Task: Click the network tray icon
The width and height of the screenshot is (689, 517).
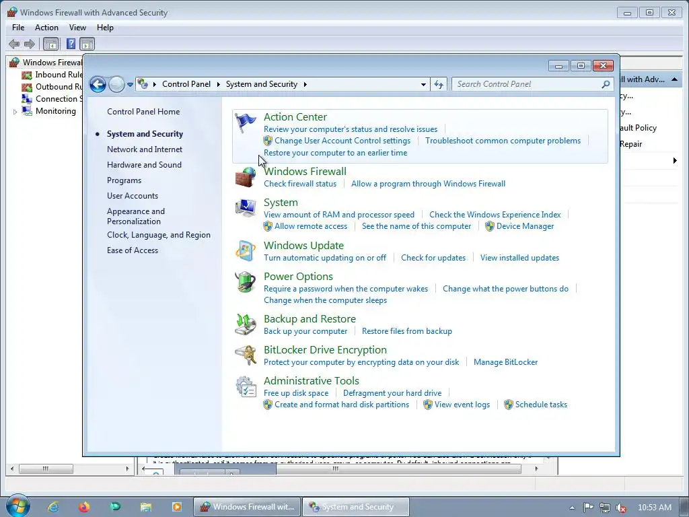Action: click(x=605, y=508)
